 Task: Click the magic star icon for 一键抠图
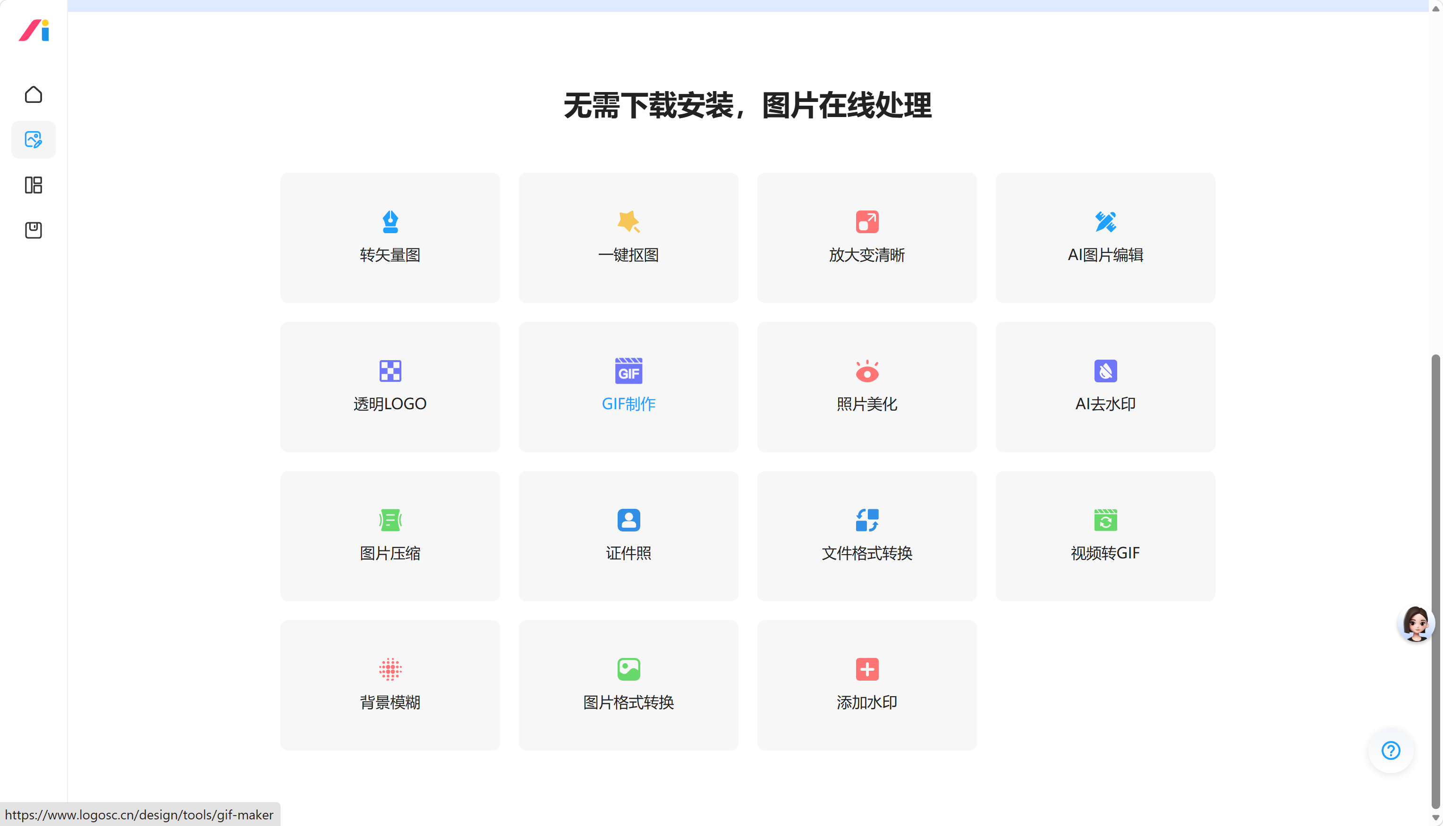pyautogui.click(x=629, y=221)
